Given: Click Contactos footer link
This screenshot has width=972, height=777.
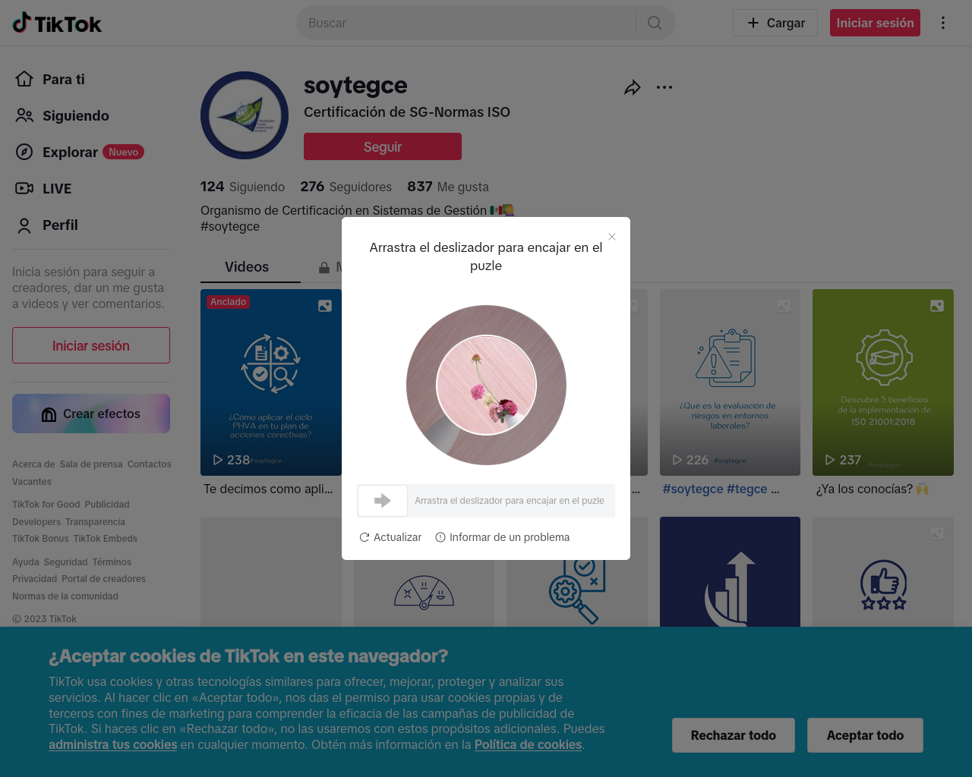Looking at the screenshot, I should (150, 464).
